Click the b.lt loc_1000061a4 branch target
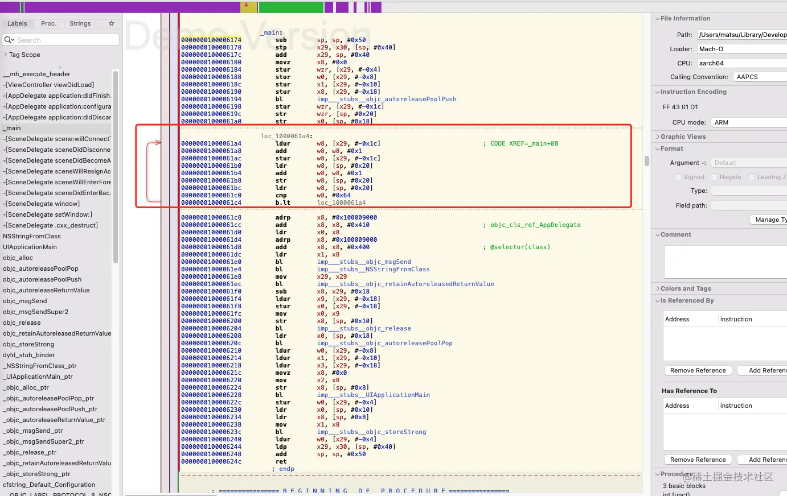The width and height of the screenshot is (787, 496). (x=341, y=202)
